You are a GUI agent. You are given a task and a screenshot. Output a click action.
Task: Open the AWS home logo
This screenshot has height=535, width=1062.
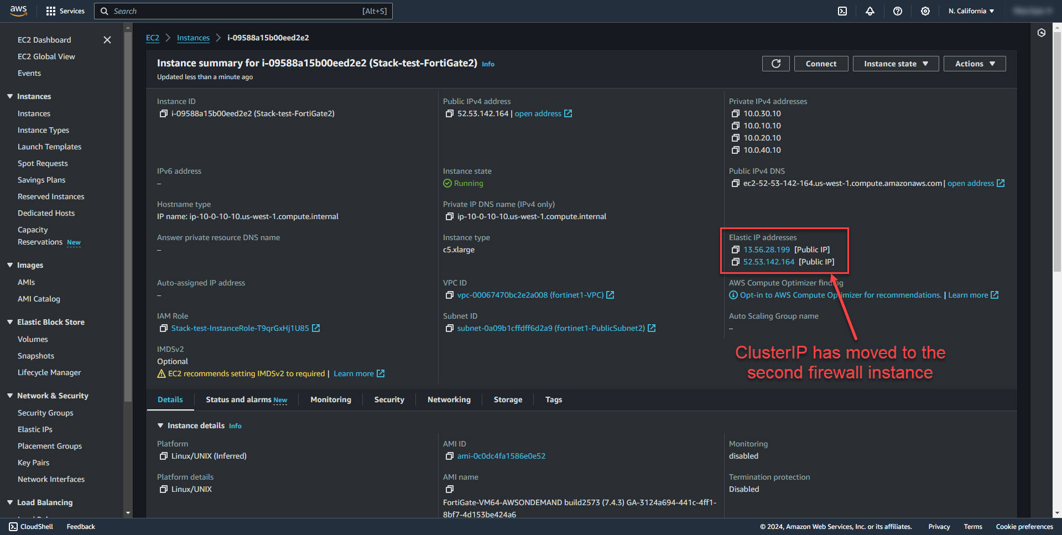pyautogui.click(x=18, y=11)
